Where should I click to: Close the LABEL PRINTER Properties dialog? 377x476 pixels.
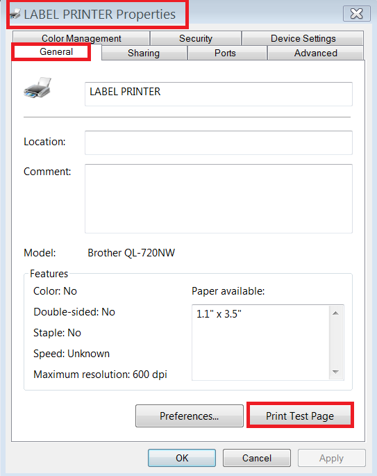click(x=357, y=14)
